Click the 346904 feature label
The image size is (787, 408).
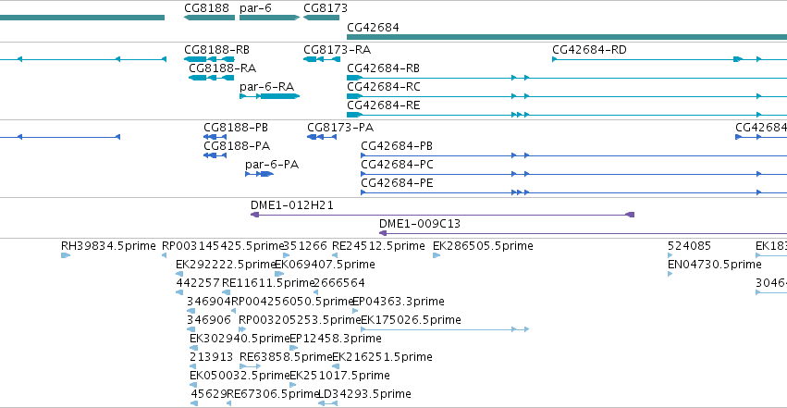[x=209, y=302]
